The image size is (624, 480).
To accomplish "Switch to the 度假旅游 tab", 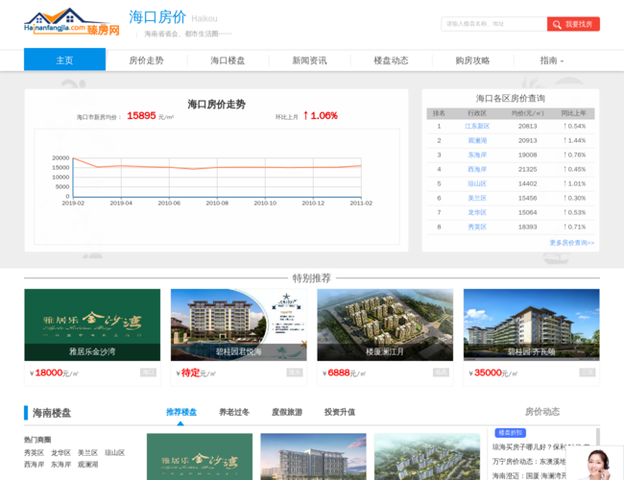I will 287,412.
